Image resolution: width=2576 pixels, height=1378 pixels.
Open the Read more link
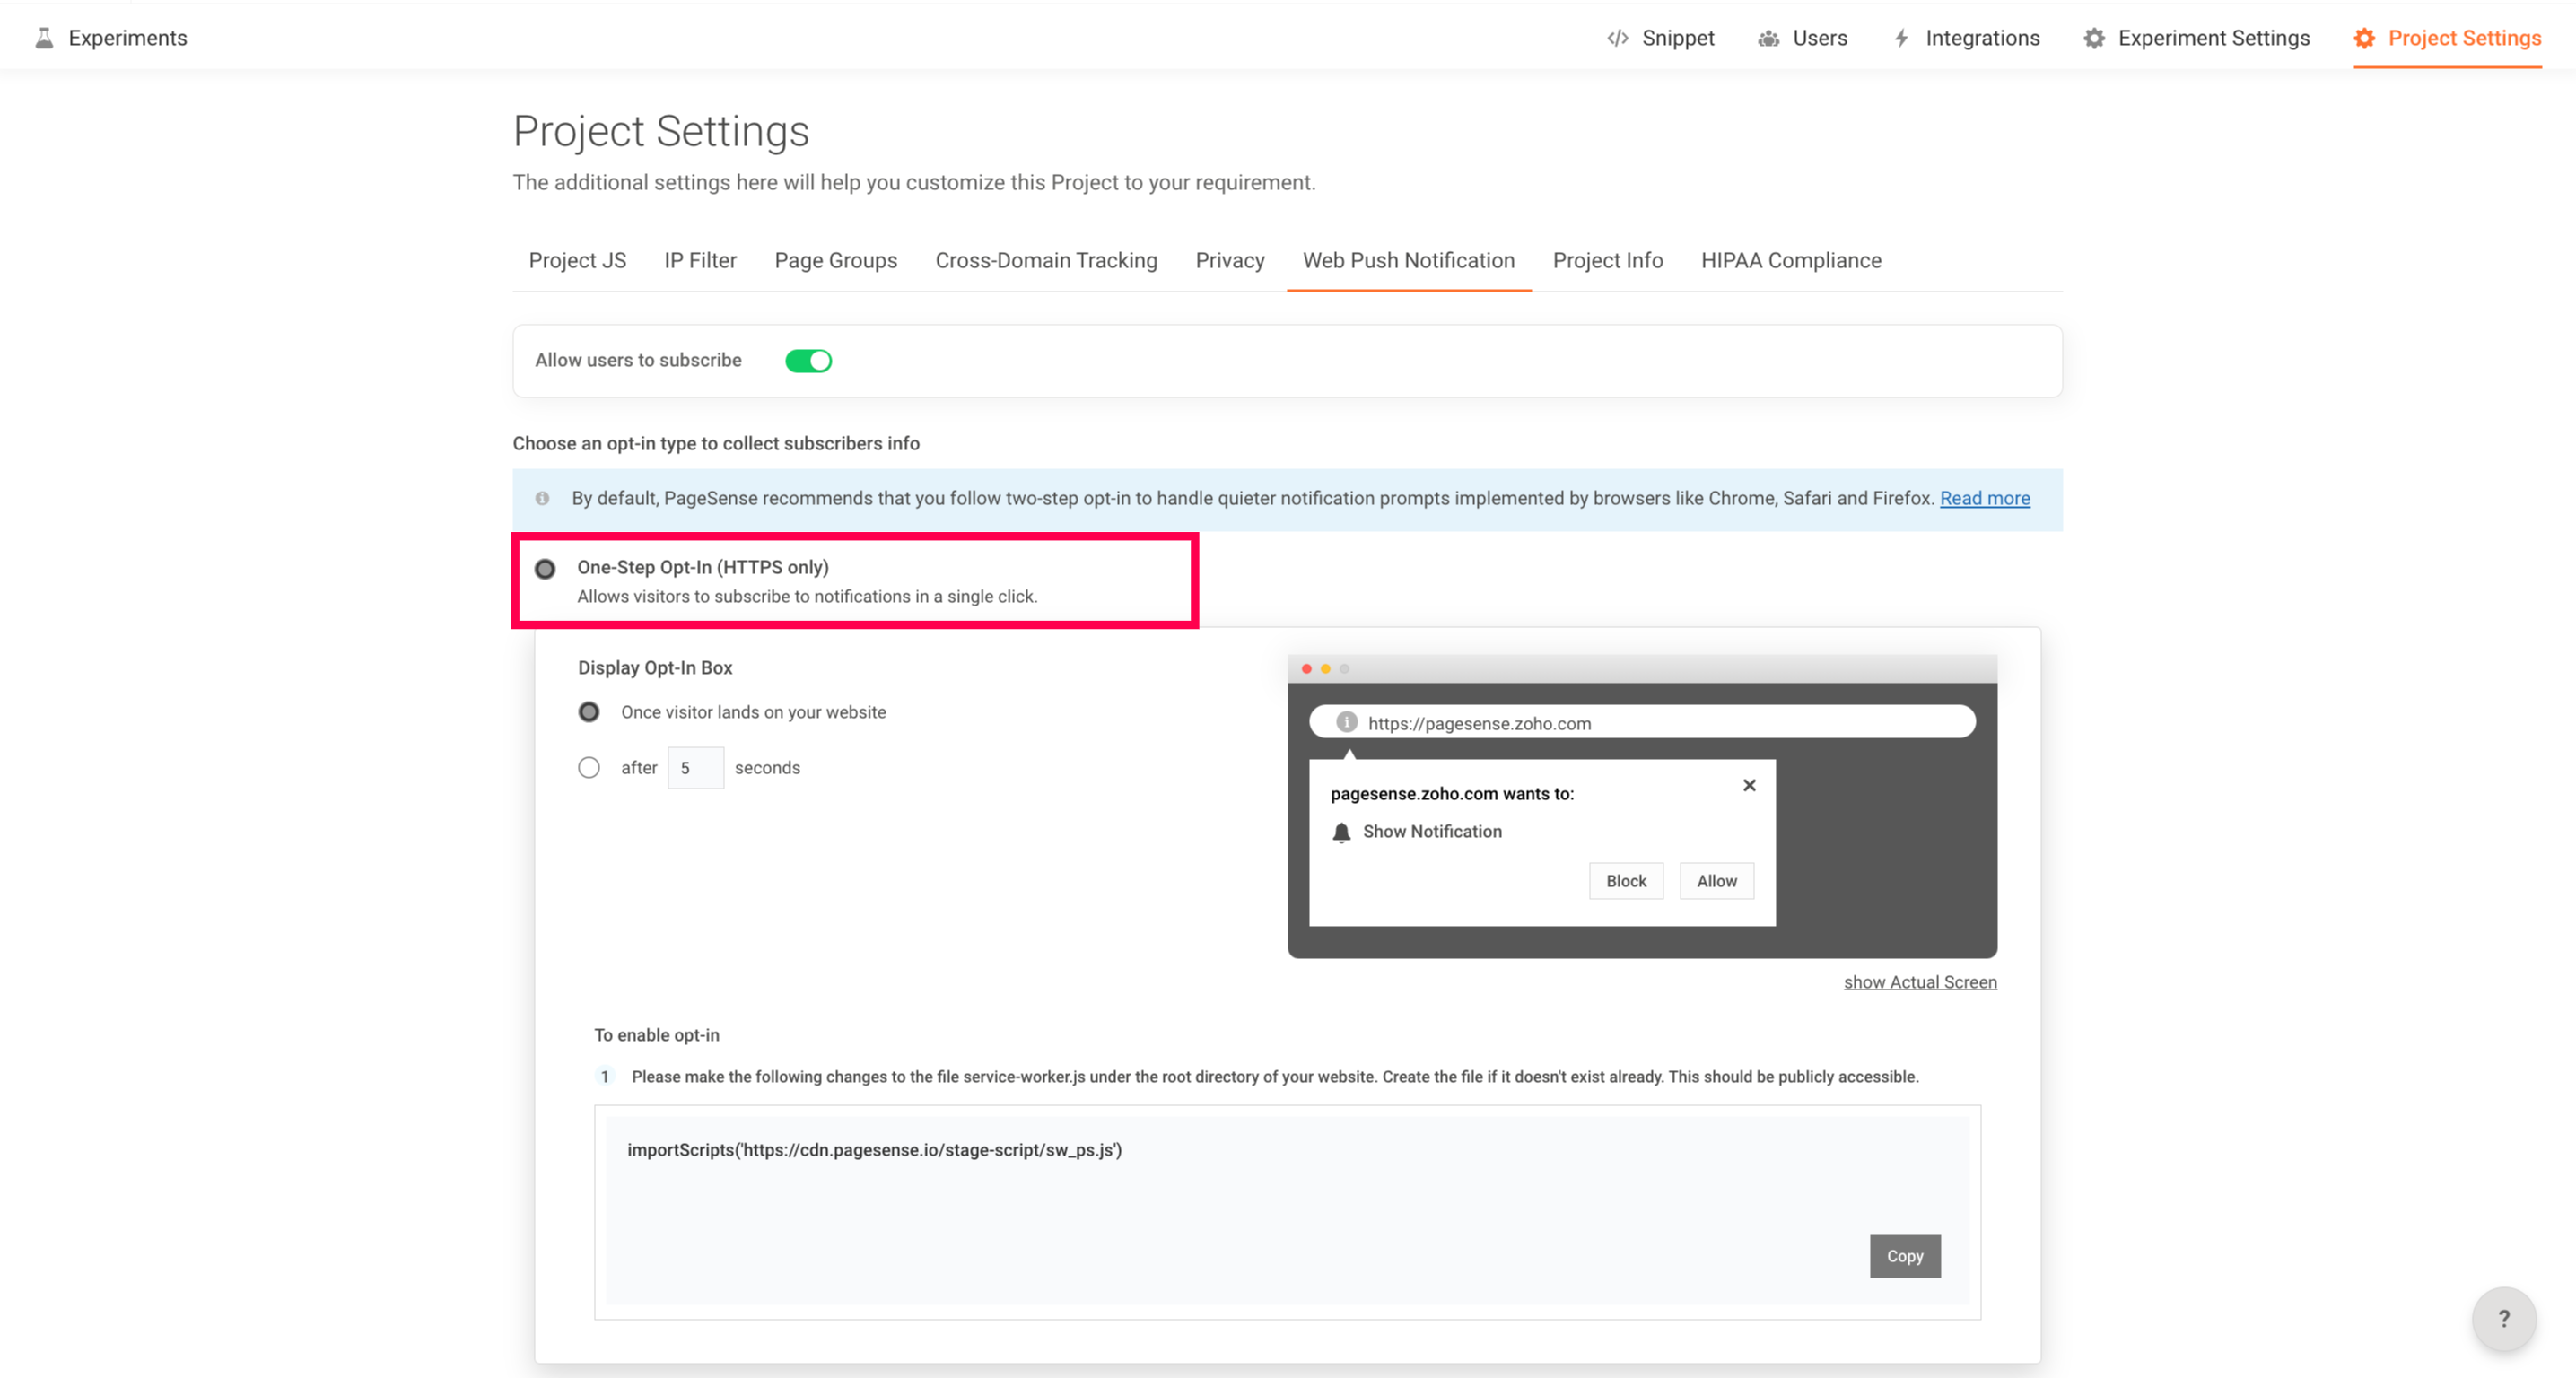coord(1984,498)
